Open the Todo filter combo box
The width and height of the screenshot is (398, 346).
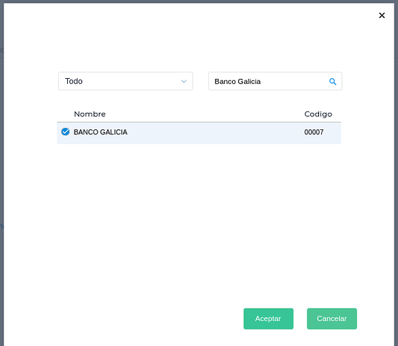click(x=125, y=81)
